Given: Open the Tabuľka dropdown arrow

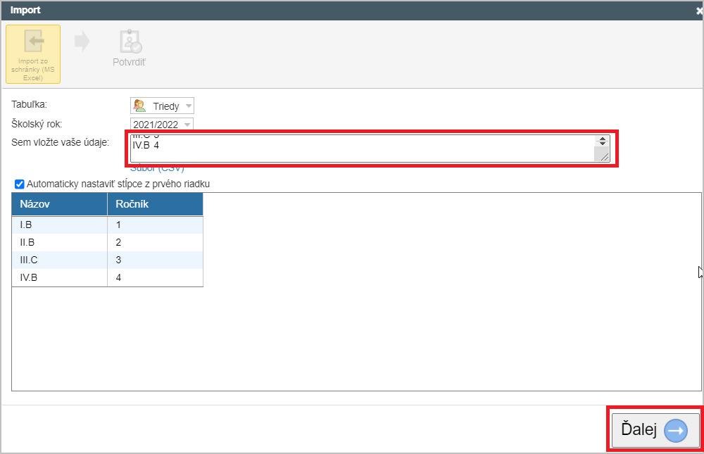Looking at the screenshot, I should [188, 106].
